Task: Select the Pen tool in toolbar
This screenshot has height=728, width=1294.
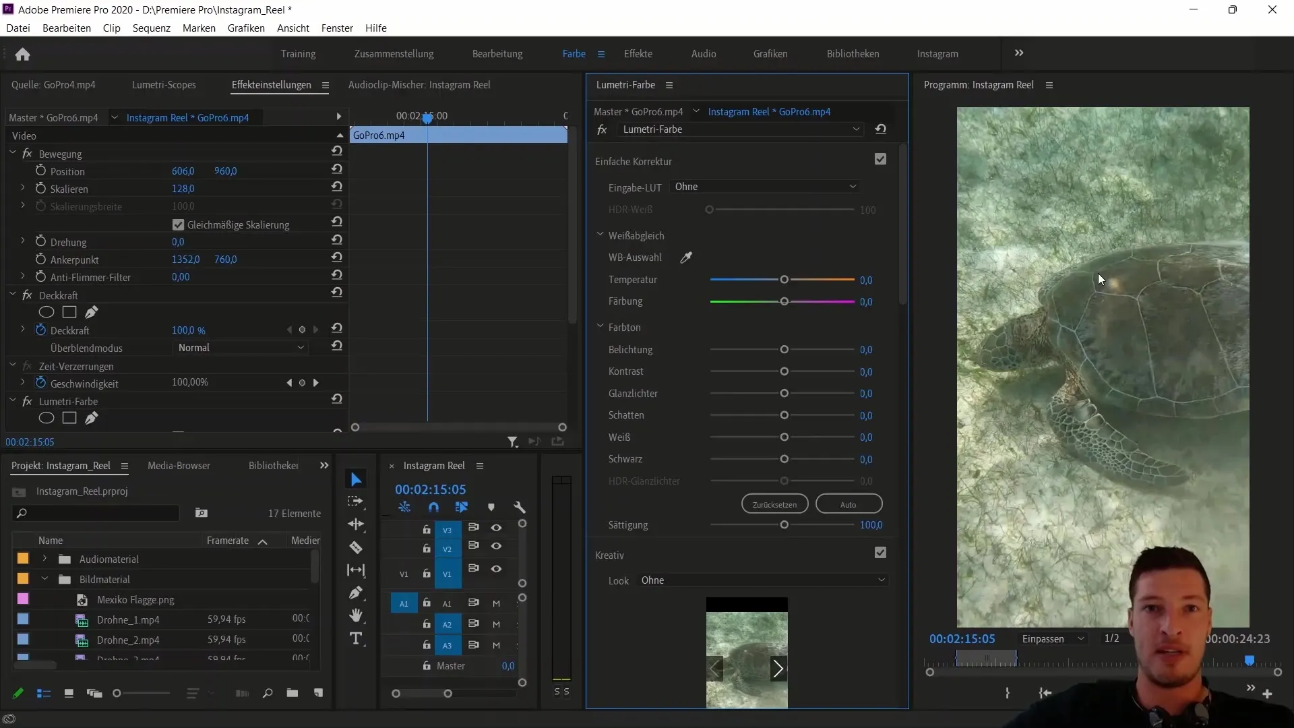Action: (x=356, y=593)
